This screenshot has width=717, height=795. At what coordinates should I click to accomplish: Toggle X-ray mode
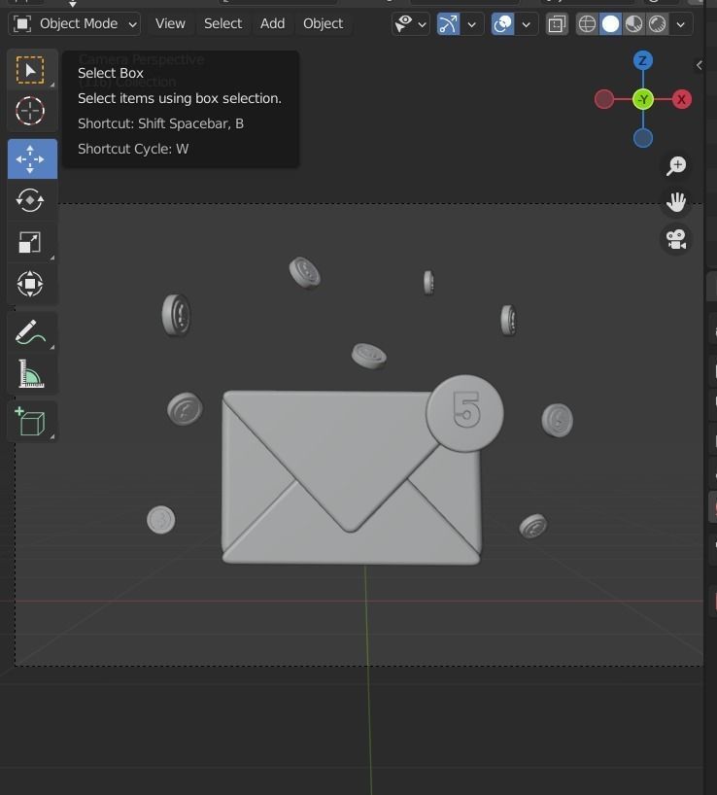click(x=557, y=24)
